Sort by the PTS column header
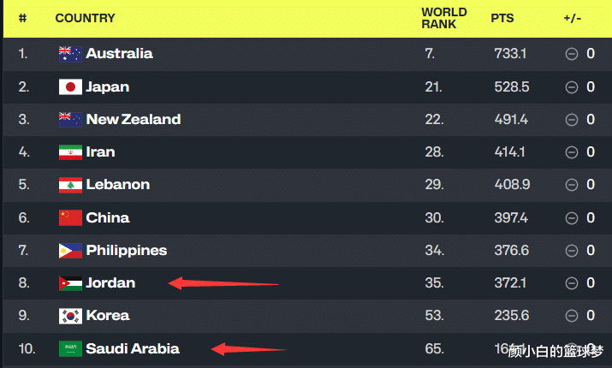The image size is (612, 368). 502,18
